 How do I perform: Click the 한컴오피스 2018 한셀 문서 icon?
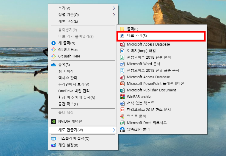pos(122,57)
